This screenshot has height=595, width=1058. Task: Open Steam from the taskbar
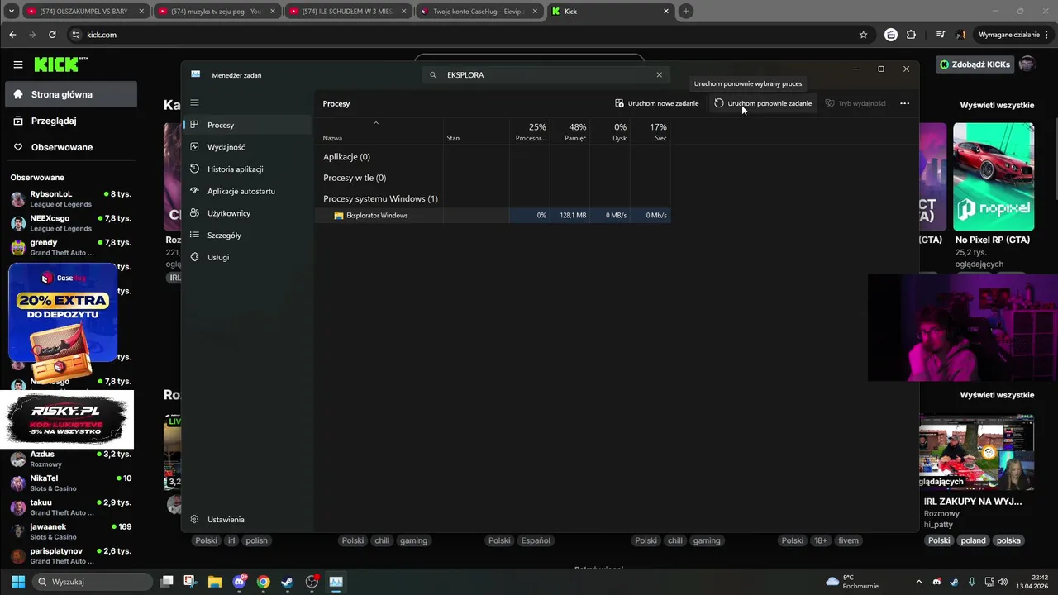pos(287,582)
